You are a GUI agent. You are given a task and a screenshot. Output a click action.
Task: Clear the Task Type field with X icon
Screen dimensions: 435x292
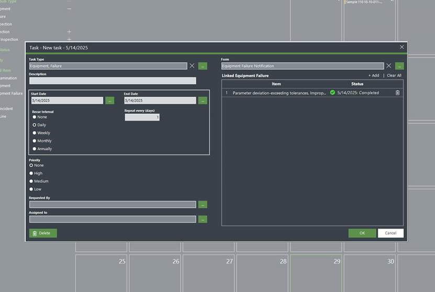point(192,66)
